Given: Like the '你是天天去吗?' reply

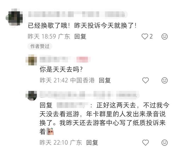Looking at the screenshot, I should pos(145,80).
